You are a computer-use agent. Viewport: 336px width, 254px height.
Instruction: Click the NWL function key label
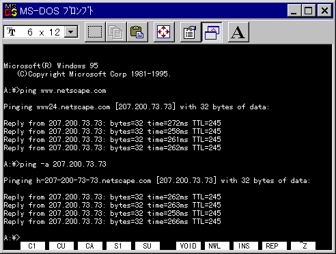[216, 246]
